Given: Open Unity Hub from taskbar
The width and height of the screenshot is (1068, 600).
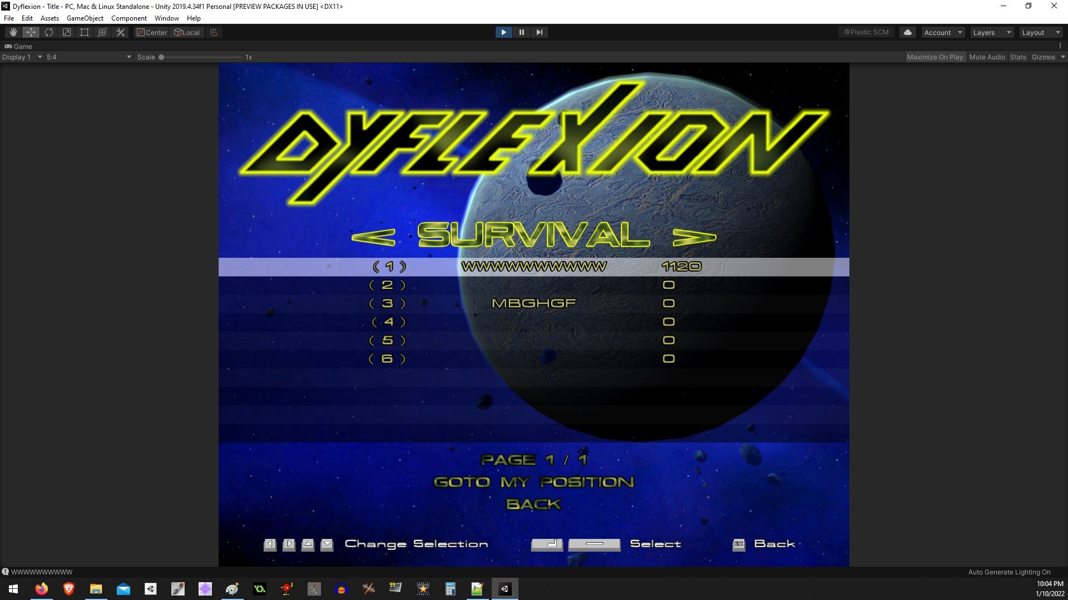Looking at the screenshot, I should pyautogui.click(x=151, y=589).
